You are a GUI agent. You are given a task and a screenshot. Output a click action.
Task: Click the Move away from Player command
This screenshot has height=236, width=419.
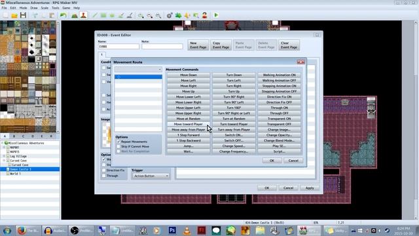pyautogui.click(x=189, y=130)
